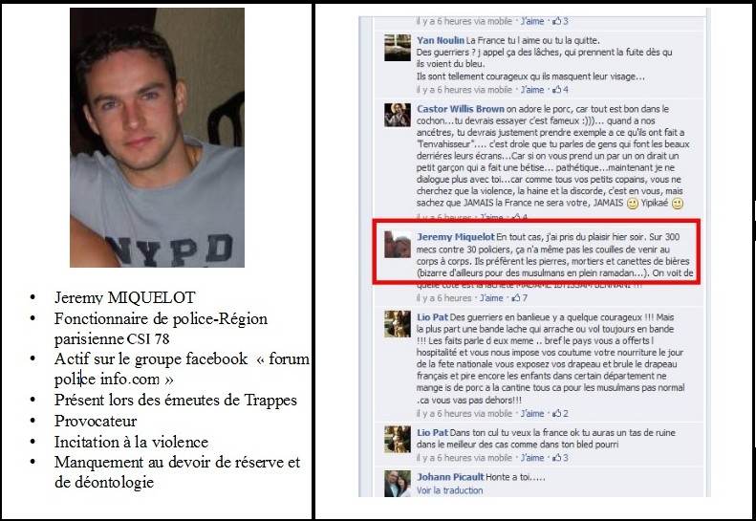Click the thumbs-up count on the topmost comment
The image size is (756, 521).
pos(560,21)
